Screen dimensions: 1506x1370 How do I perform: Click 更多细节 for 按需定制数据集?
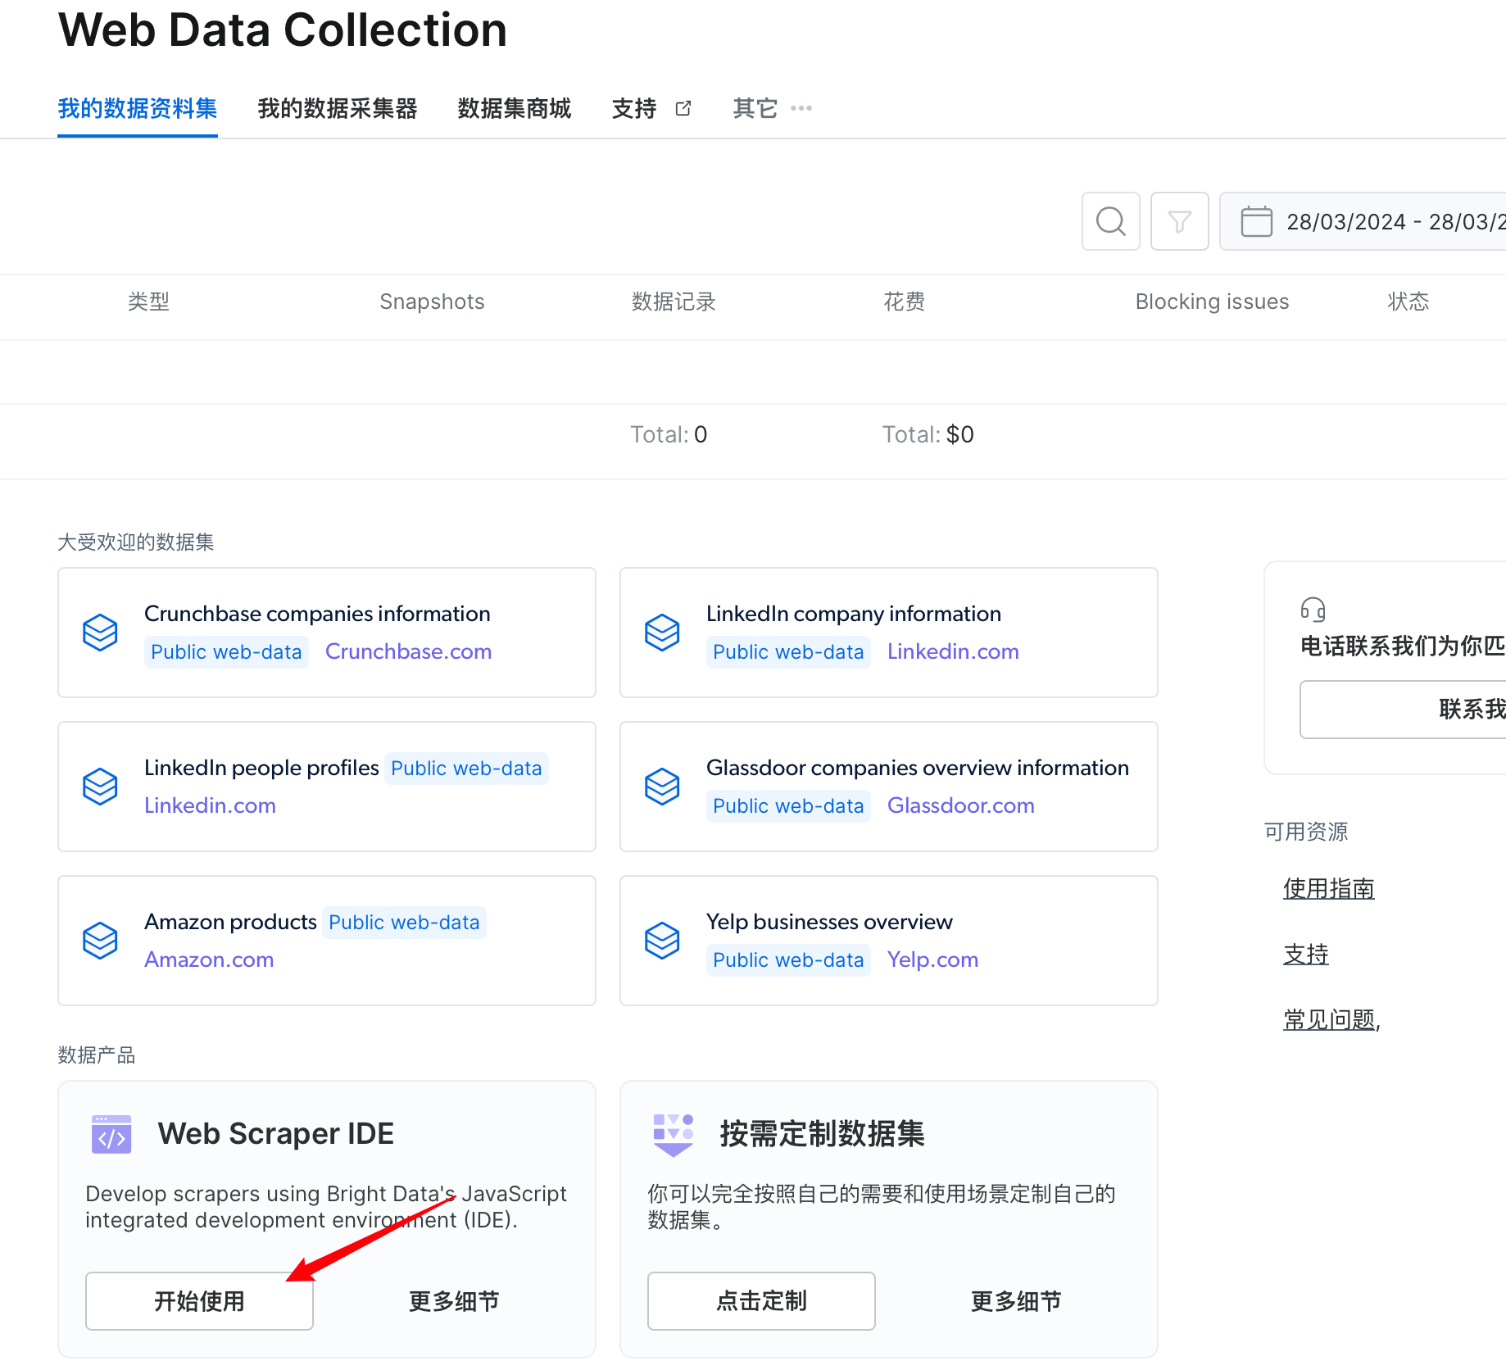(1016, 1301)
